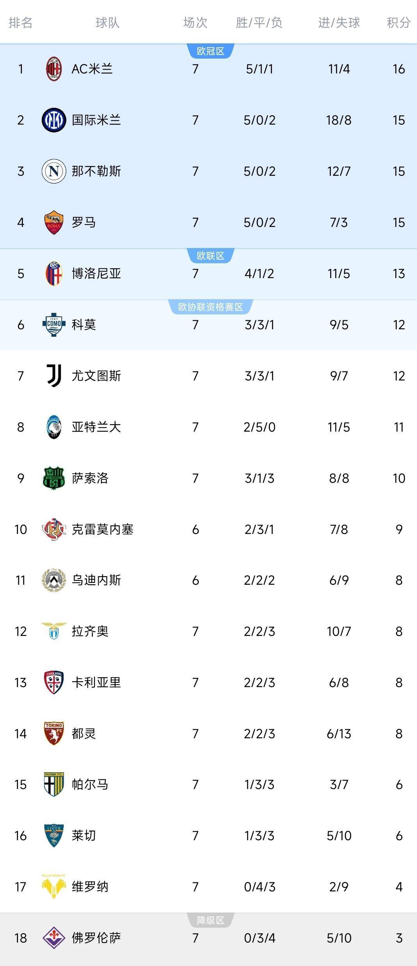This screenshot has height=966, width=417.
Task: Tap the Inter Milan logo
Action: point(54,120)
